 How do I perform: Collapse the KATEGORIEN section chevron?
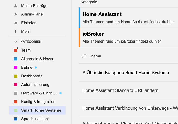pos(16,42)
